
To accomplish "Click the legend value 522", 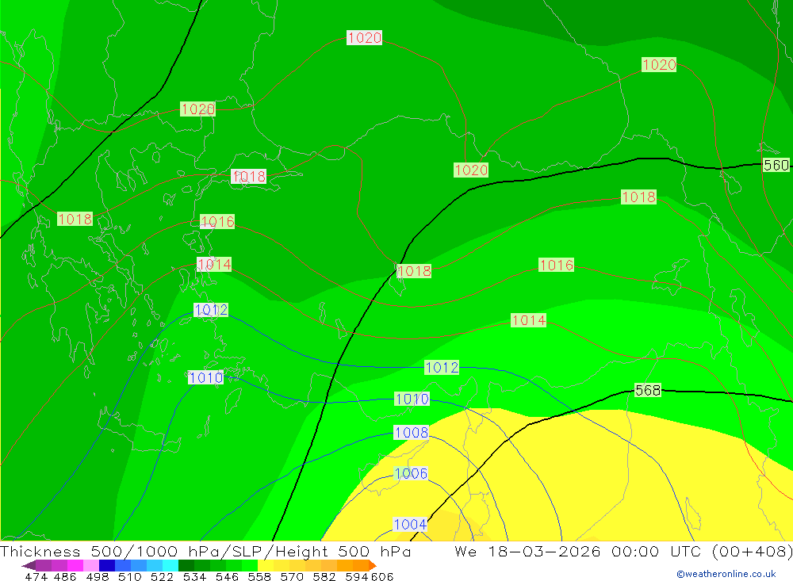I will coord(162,576).
